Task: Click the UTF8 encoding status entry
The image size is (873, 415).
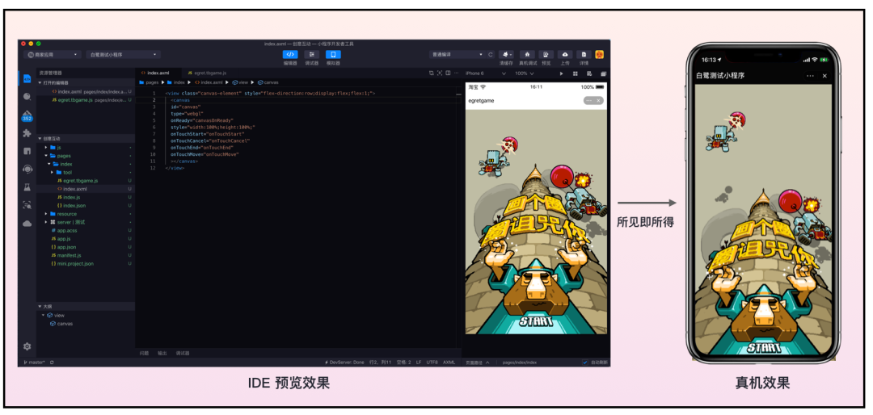Action: tap(432, 363)
